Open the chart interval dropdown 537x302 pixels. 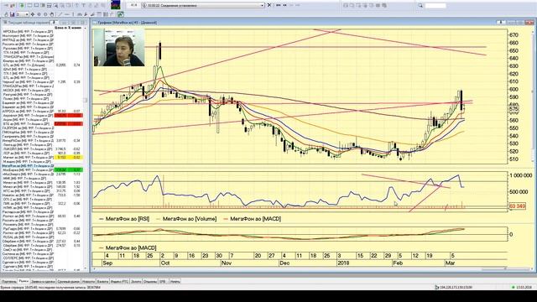pos(27,14)
